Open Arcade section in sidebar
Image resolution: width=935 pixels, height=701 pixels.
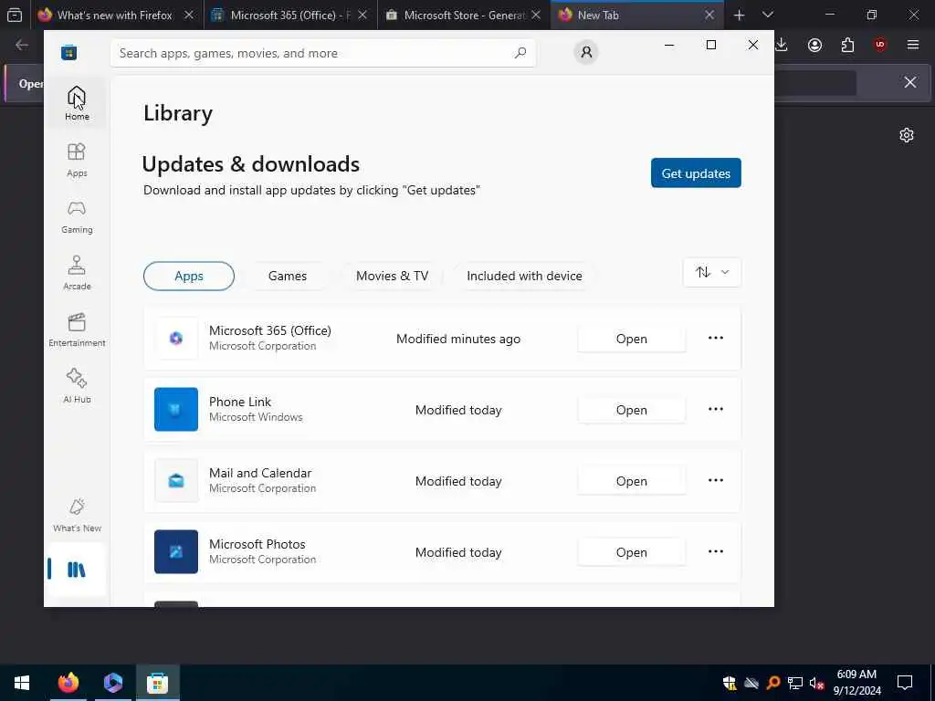coord(77,273)
